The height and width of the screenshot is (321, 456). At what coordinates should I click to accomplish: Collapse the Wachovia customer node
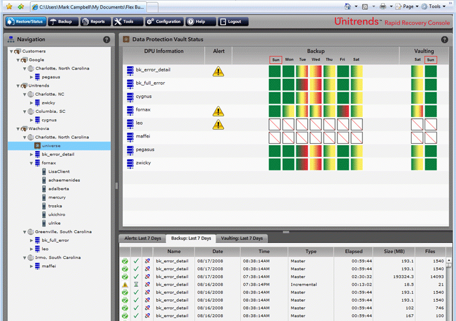pos(18,129)
